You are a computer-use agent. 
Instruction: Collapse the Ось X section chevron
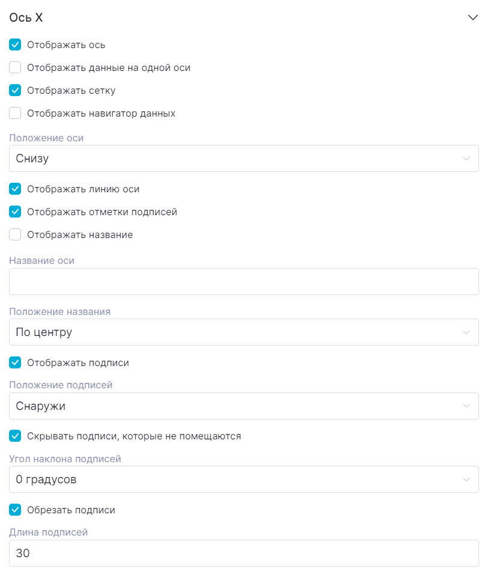click(x=472, y=17)
